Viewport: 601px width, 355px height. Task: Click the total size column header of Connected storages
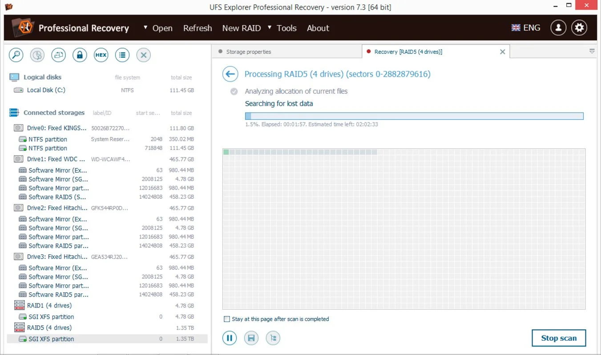182,113
